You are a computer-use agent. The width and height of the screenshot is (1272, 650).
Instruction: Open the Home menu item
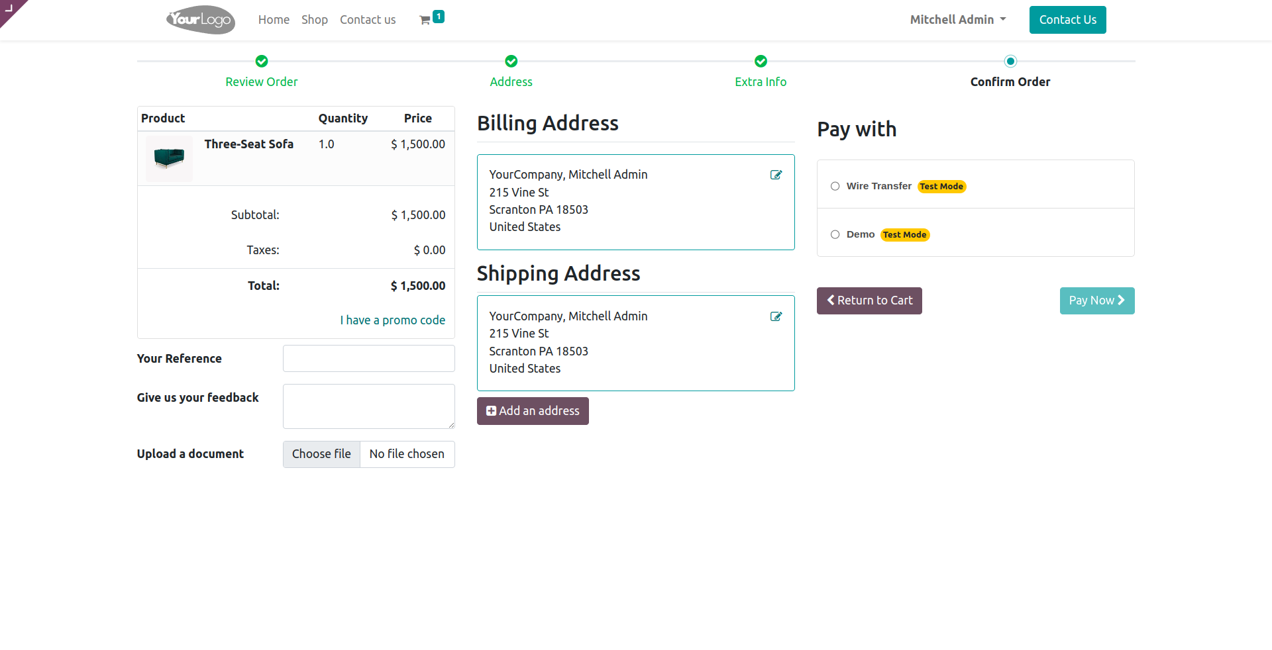pos(274,20)
